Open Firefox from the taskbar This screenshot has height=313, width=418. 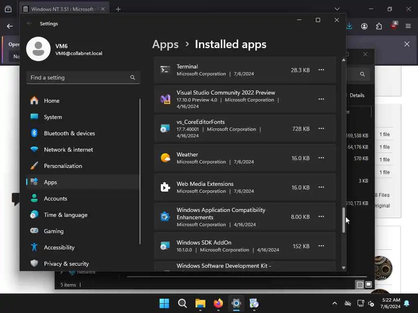pyautogui.click(x=218, y=303)
